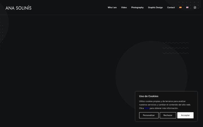Follow the blue link in cookie notice
Image resolution: width=203 pixels, height=127 pixels.
[147, 108]
